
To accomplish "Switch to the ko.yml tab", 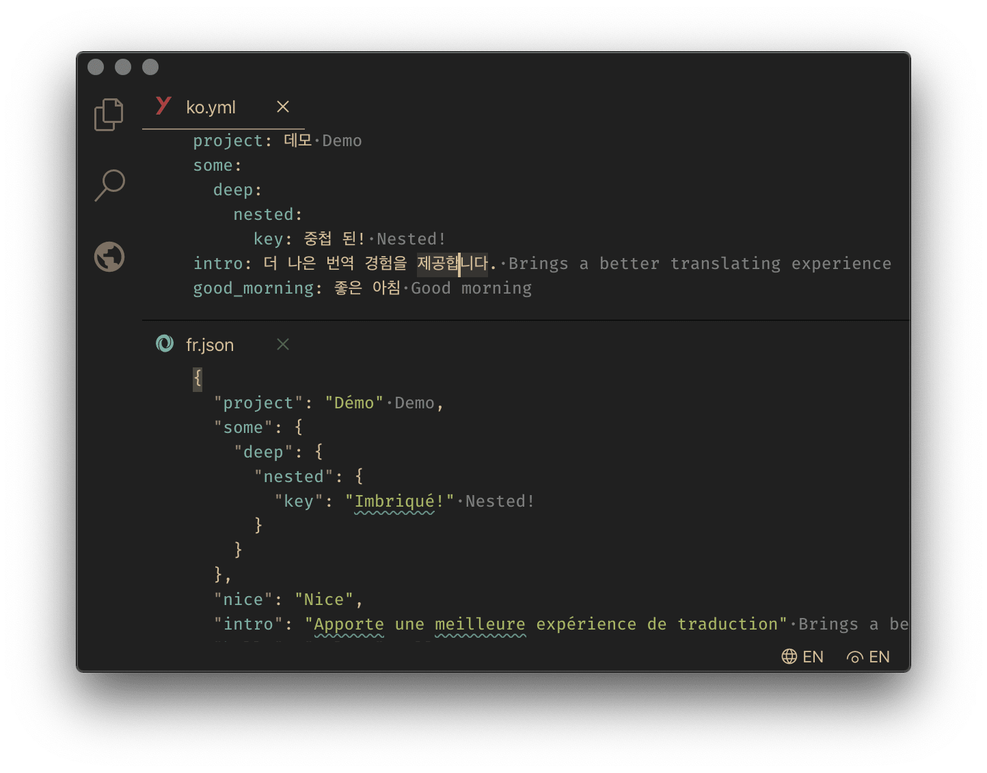I will pyautogui.click(x=211, y=107).
